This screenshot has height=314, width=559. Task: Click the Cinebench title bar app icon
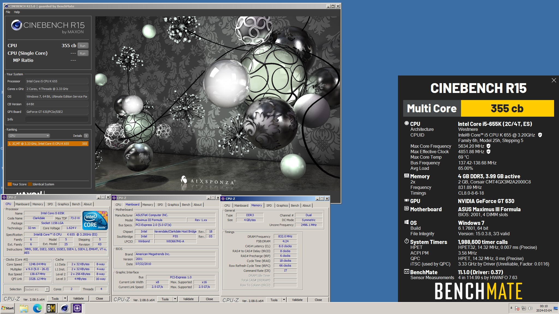7,6
